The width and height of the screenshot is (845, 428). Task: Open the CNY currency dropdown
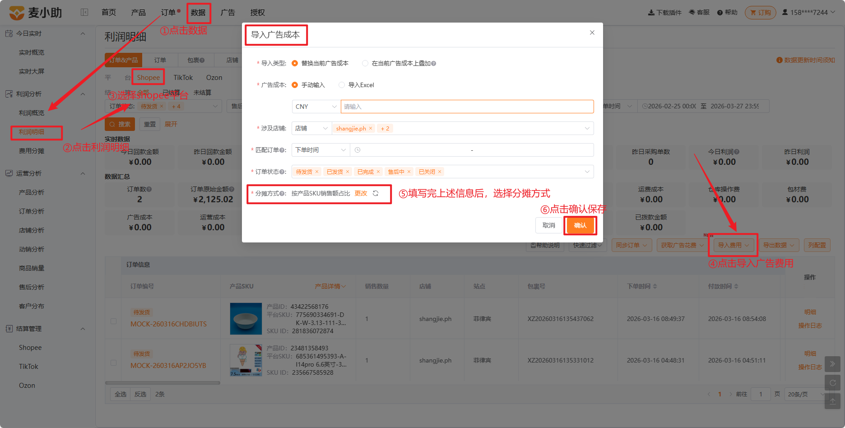point(316,107)
